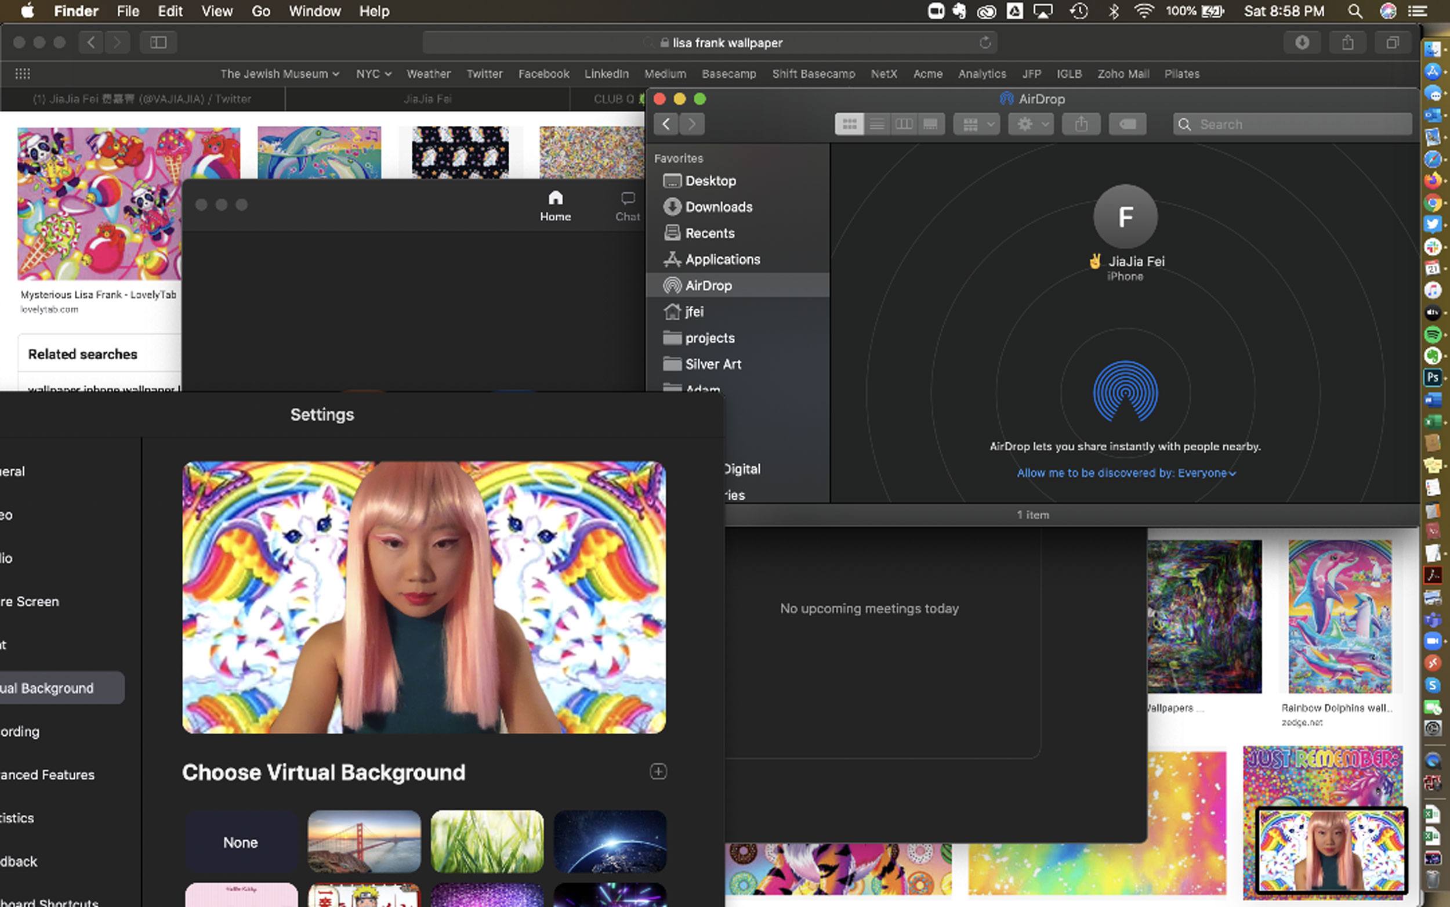Open Weather bookmark
The height and width of the screenshot is (907, 1450).
pyautogui.click(x=428, y=74)
